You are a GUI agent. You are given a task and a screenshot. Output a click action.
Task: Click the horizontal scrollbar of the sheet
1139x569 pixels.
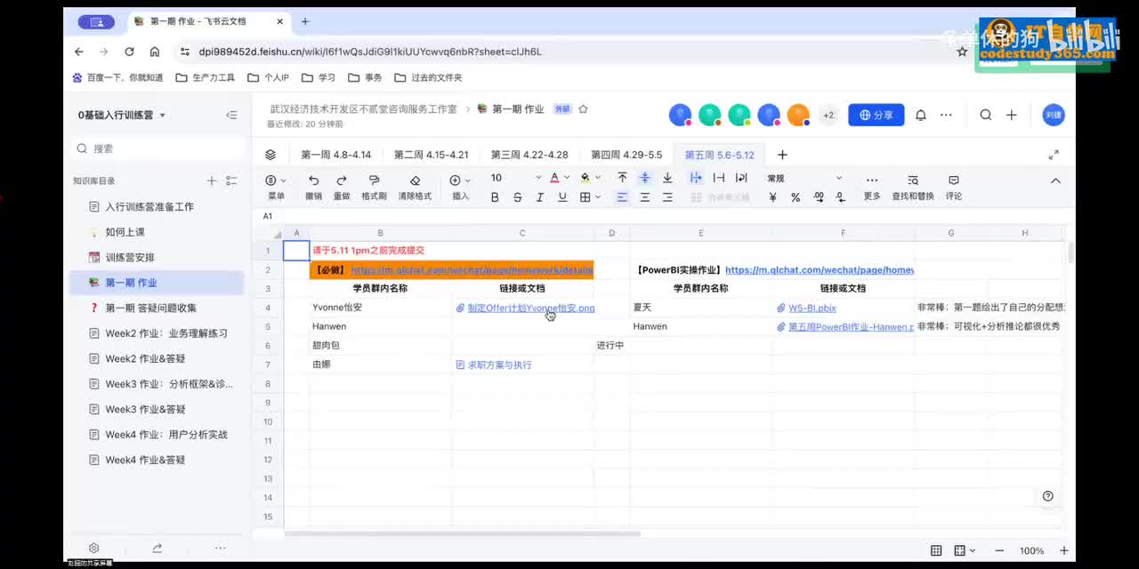click(x=463, y=533)
